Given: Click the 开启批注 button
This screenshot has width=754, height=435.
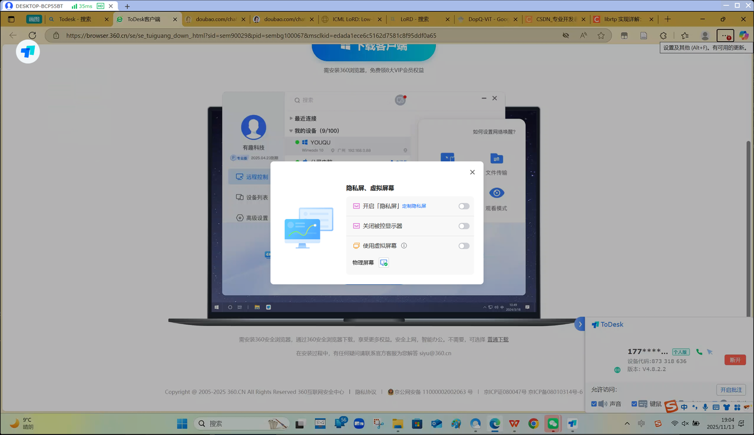Looking at the screenshot, I should pyautogui.click(x=731, y=390).
